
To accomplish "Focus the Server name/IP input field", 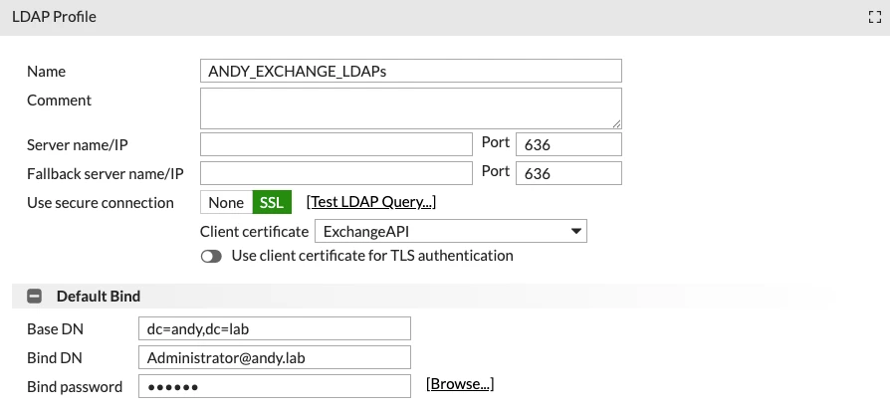I will pyautogui.click(x=336, y=144).
